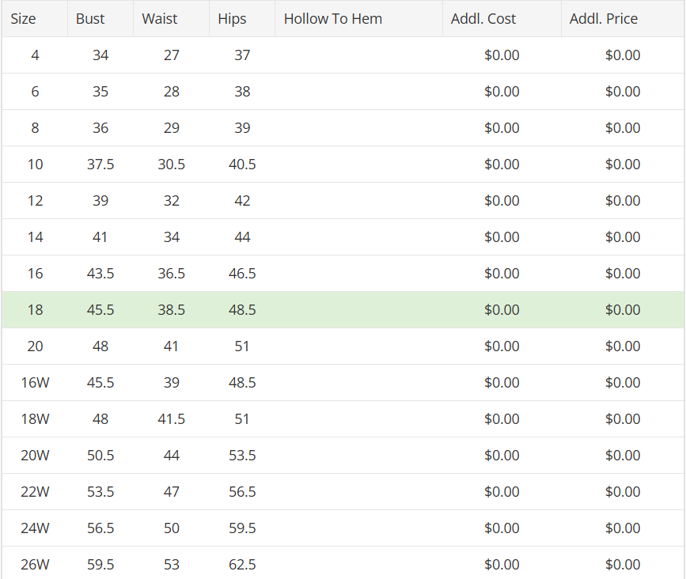The height and width of the screenshot is (579, 686).
Task: Click hips value 62.5 for size 26W
Action: pos(242,564)
